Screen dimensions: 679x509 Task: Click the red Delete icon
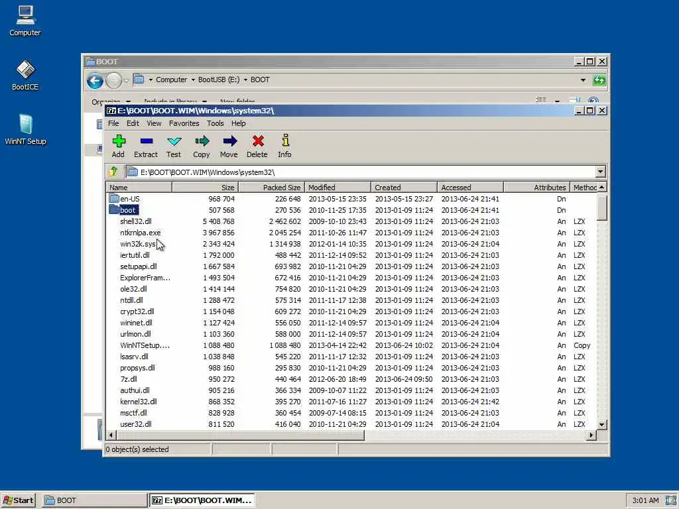(258, 141)
